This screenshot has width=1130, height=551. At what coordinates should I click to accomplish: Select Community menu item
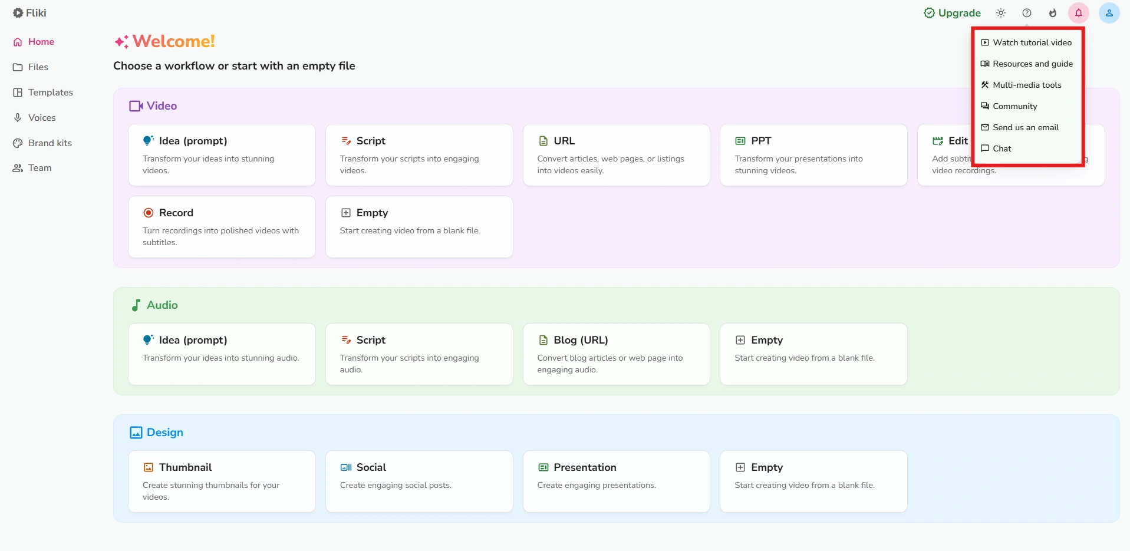pyautogui.click(x=1027, y=106)
